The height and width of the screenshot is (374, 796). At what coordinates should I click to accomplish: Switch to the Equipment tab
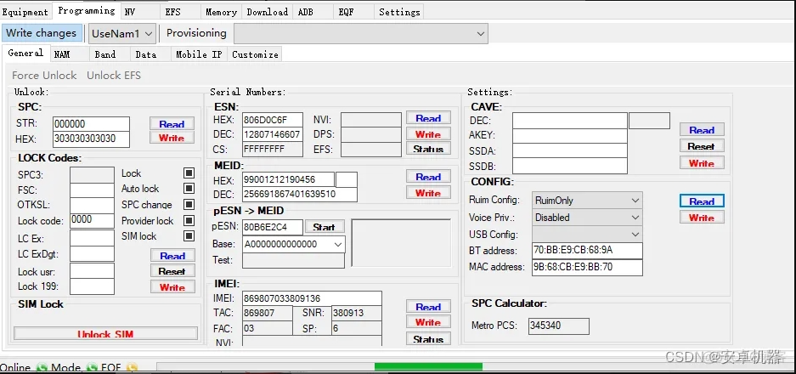[25, 12]
